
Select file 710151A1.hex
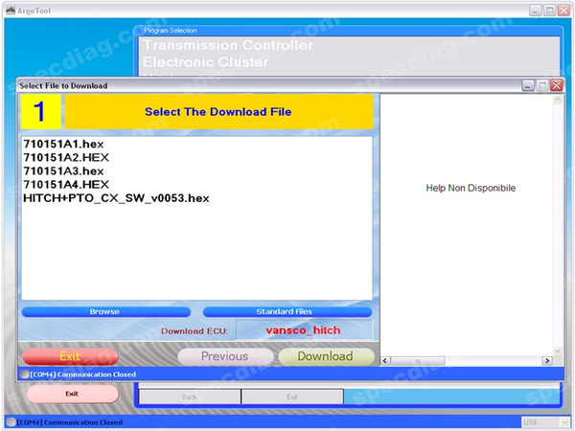tap(63, 144)
